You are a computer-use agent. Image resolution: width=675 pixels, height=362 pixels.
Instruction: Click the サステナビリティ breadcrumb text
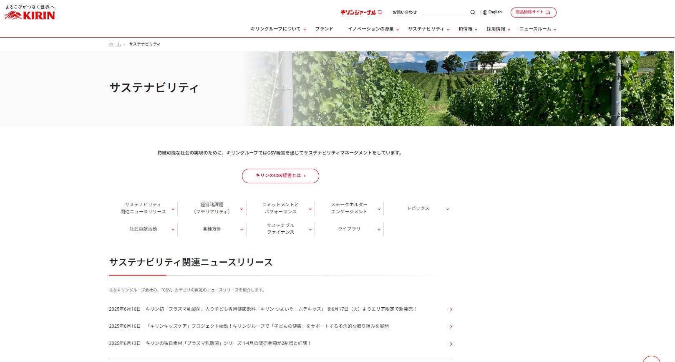(145, 44)
